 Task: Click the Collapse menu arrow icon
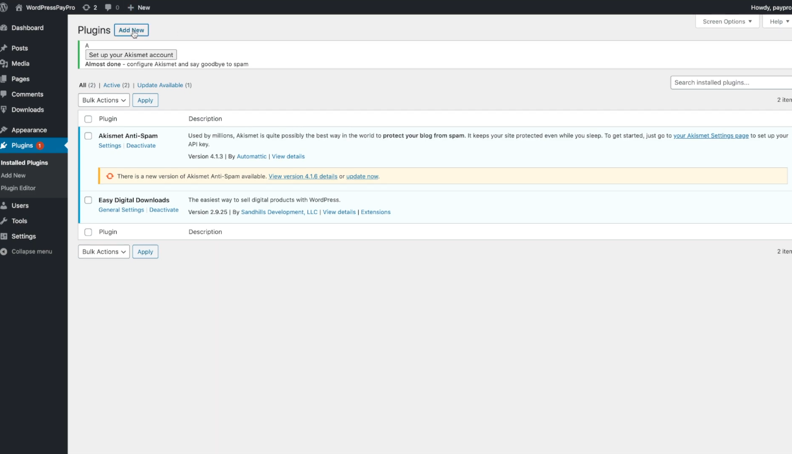[4, 252]
